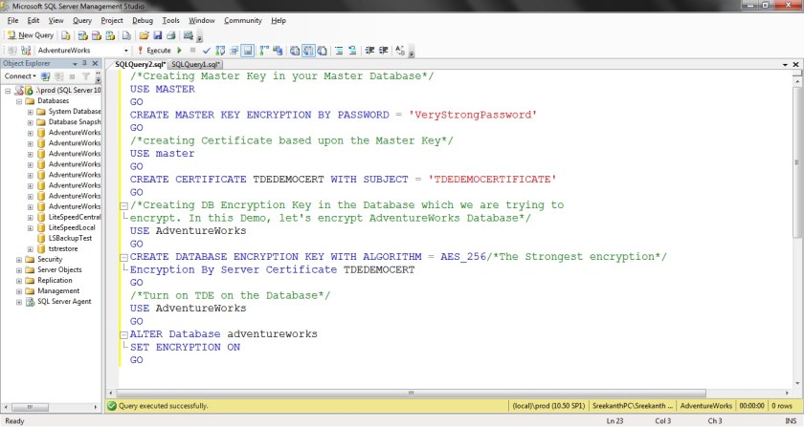The width and height of the screenshot is (804, 427).
Task: Open the AdventureWorks database dropdown
Action: (126, 50)
